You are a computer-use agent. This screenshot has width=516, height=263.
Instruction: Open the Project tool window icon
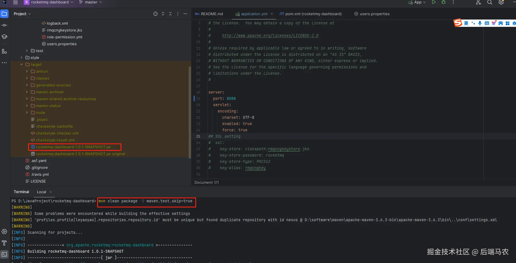tap(4, 14)
